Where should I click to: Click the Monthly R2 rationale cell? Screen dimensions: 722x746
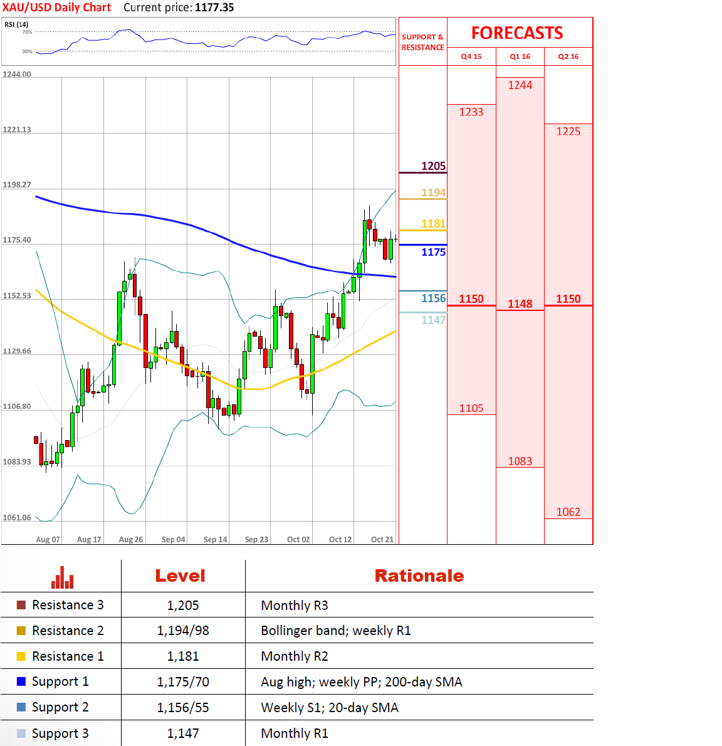pyautogui.click(x=295, y=656)
